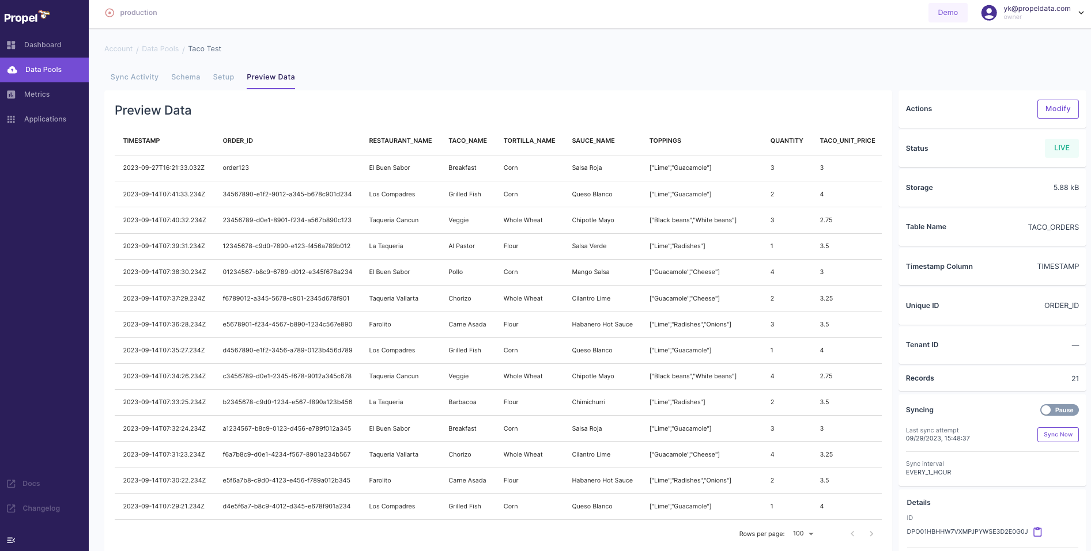Open the Demo page

point(948,12)
